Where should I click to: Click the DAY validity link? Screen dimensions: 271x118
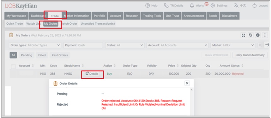click(151, 74)
